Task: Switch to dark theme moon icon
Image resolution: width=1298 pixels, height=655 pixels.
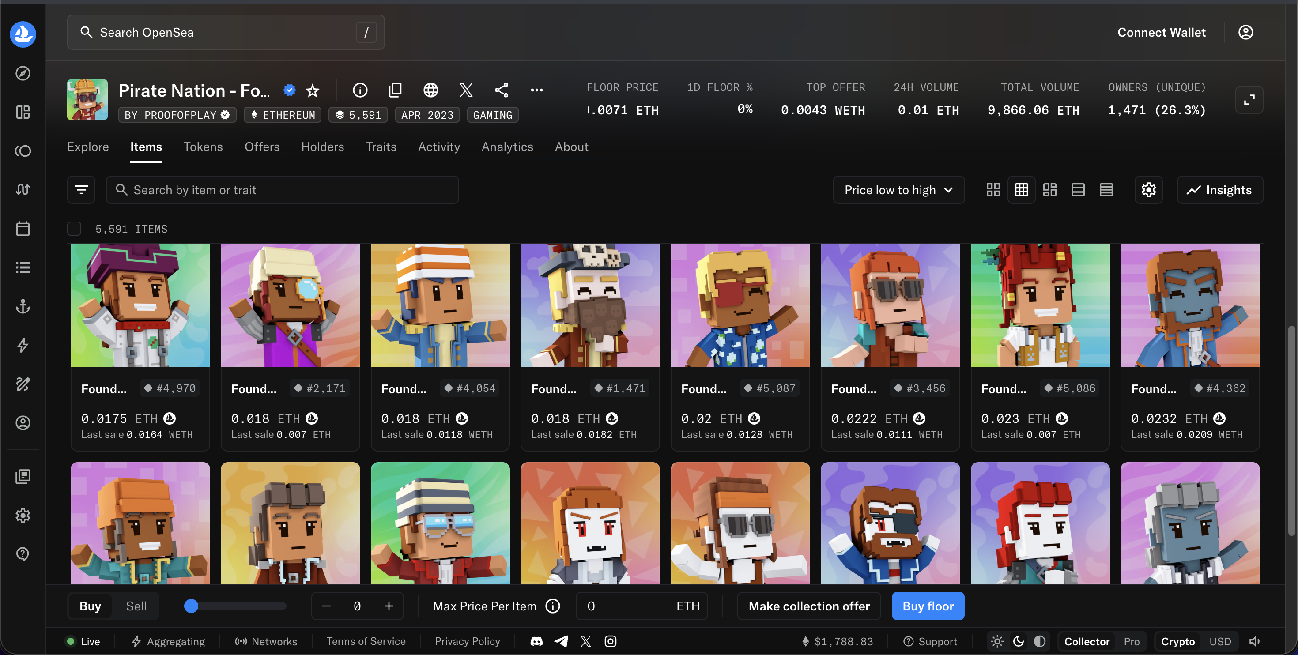Action: (1019, 641)
